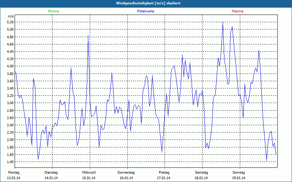
Task: Click the 2,00 y-axis value
Action: click(11, 140)
